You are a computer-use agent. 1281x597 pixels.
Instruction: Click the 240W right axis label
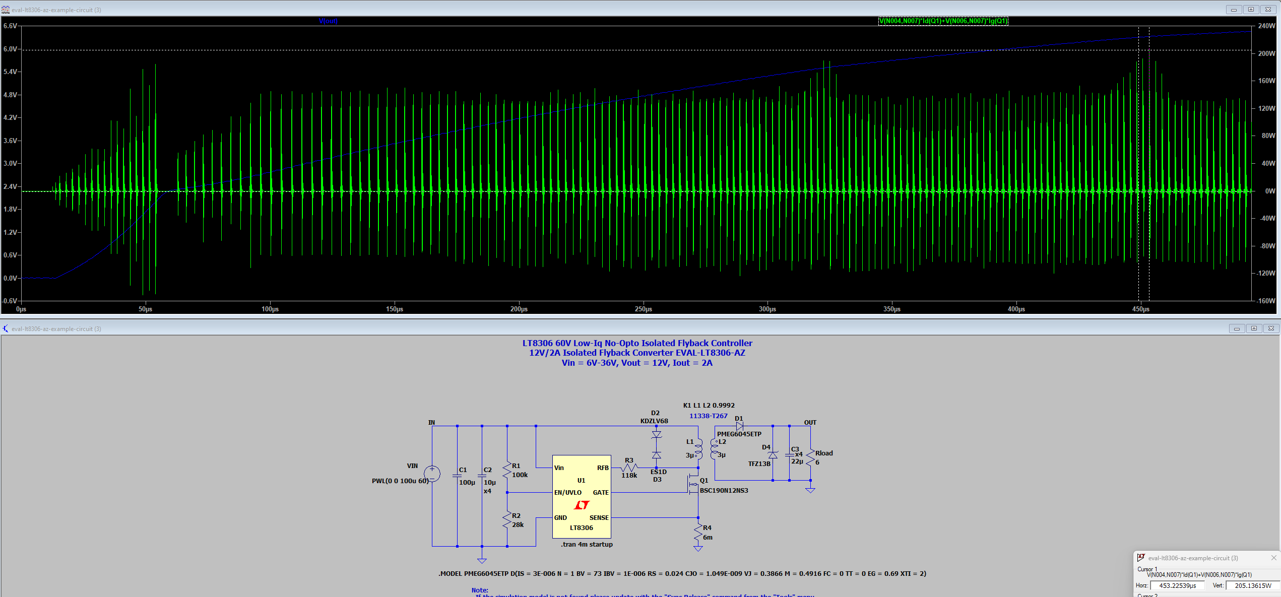point(1267,26)
